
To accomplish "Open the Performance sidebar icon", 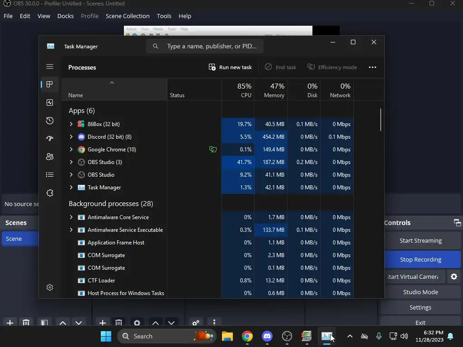I will [50, 103].
